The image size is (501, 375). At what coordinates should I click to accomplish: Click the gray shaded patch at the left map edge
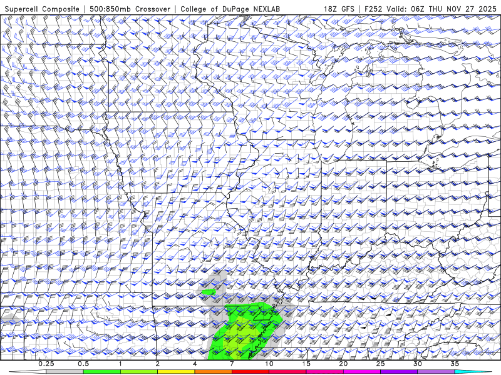tap(9, 319)
